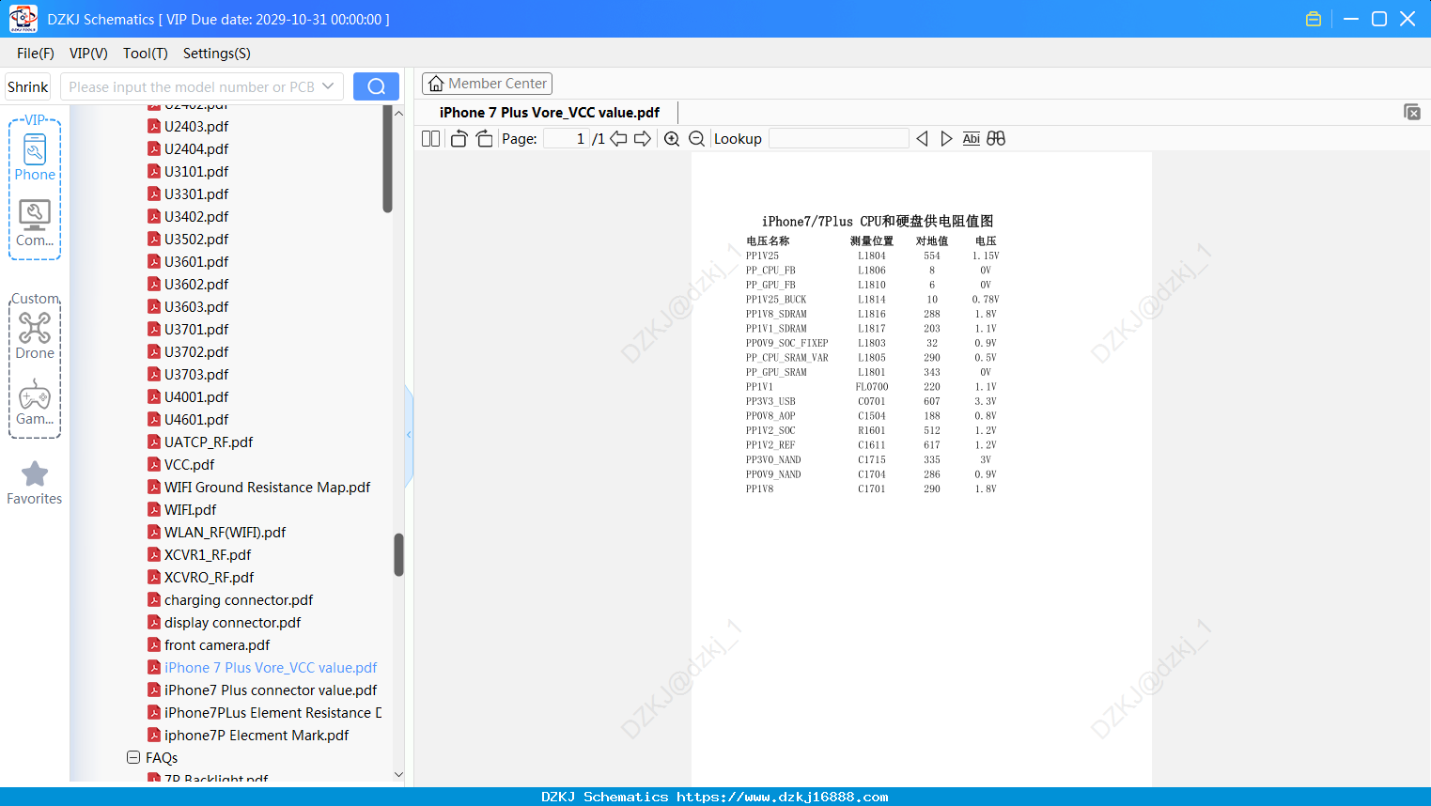1431x806 pixels.
Task: Open model number dropdown arrow
Action: [x=328, y=86]
